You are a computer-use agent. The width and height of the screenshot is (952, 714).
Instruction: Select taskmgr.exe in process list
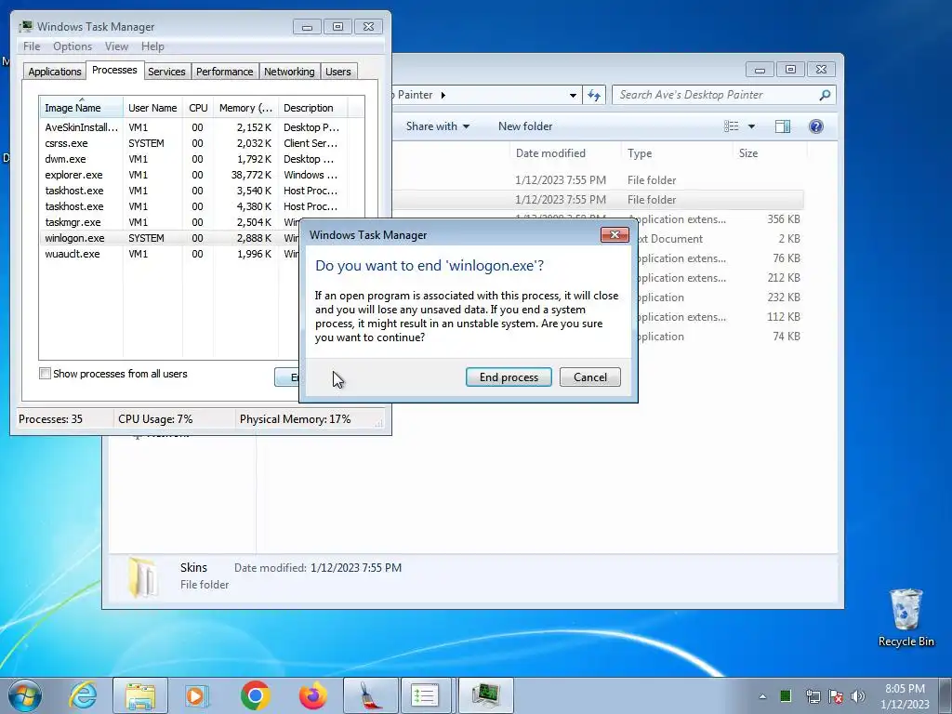(169, 222)
